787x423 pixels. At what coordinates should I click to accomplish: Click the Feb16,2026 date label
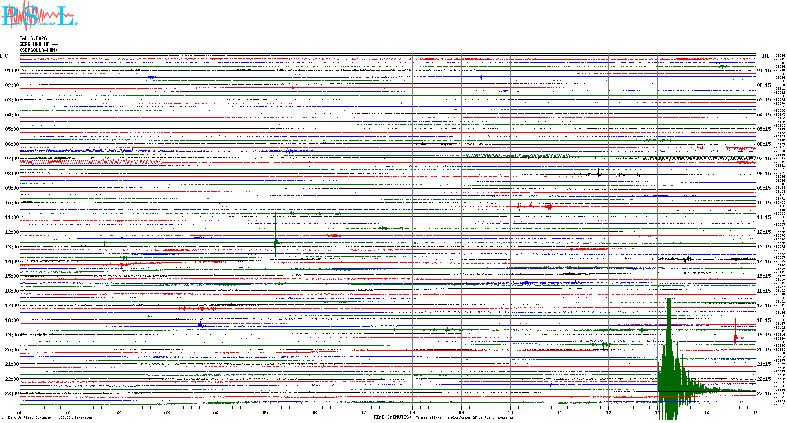tap(33, 38)
